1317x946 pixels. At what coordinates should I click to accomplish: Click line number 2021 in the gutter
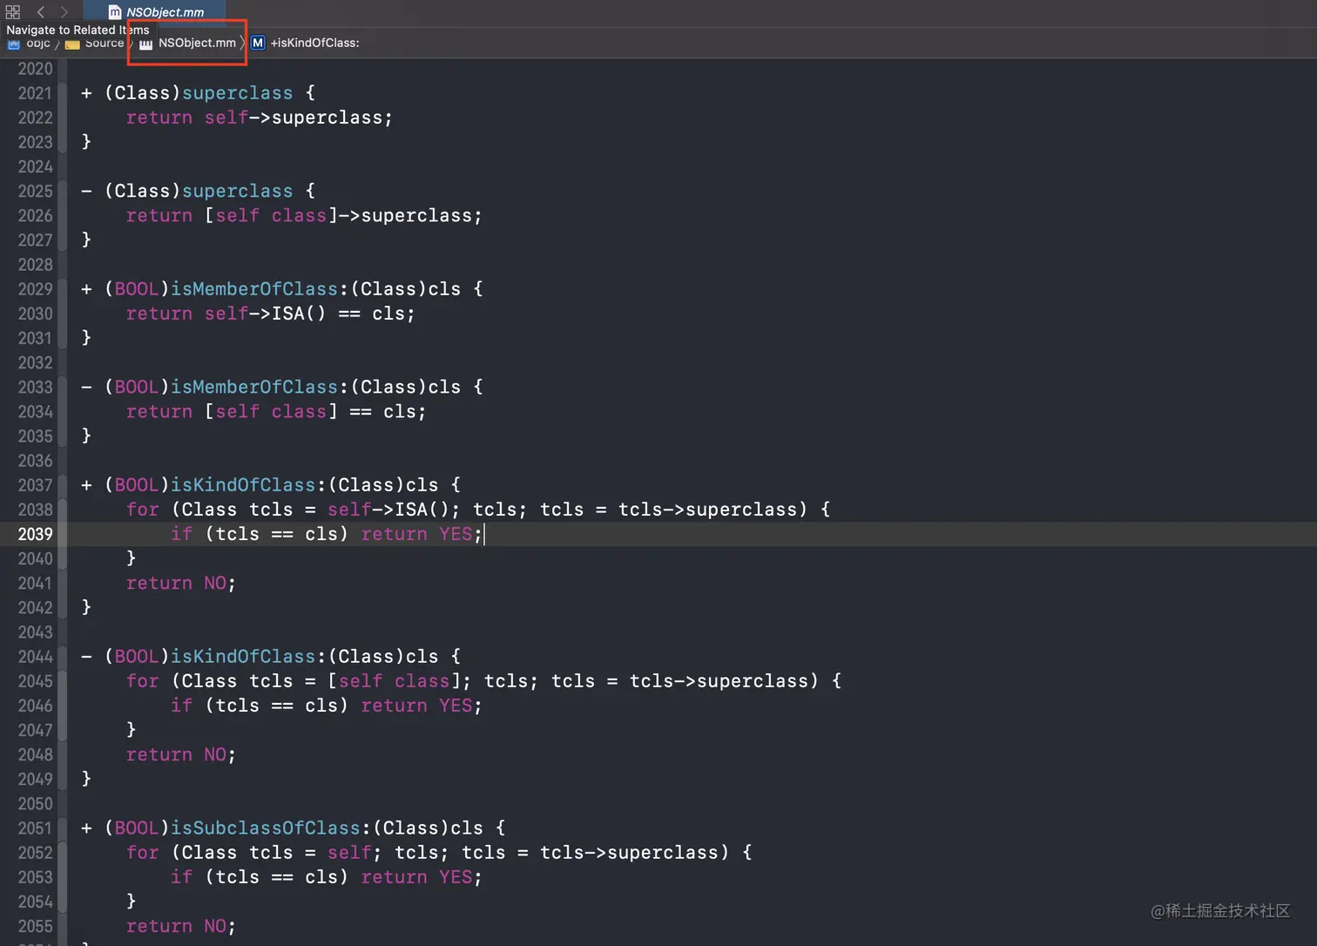coord(35,93)
